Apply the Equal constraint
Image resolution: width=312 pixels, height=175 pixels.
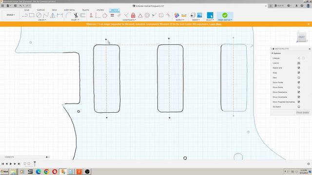112,15
